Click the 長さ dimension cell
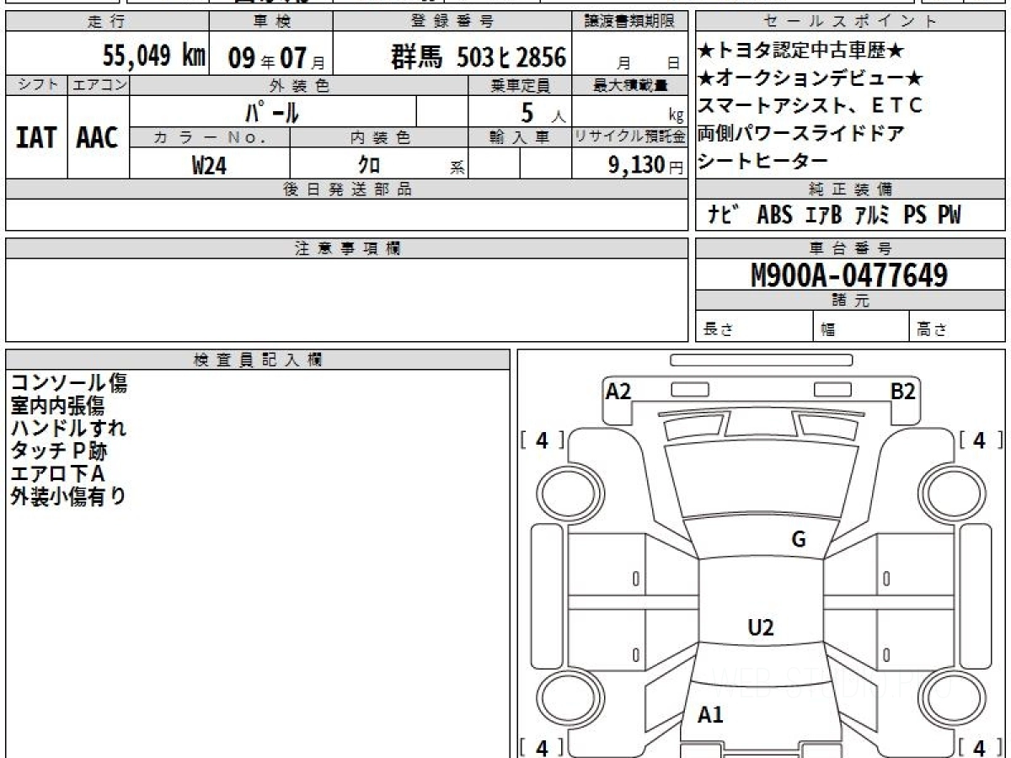This screenshot has width=1011, height=758. pos(754,327)
